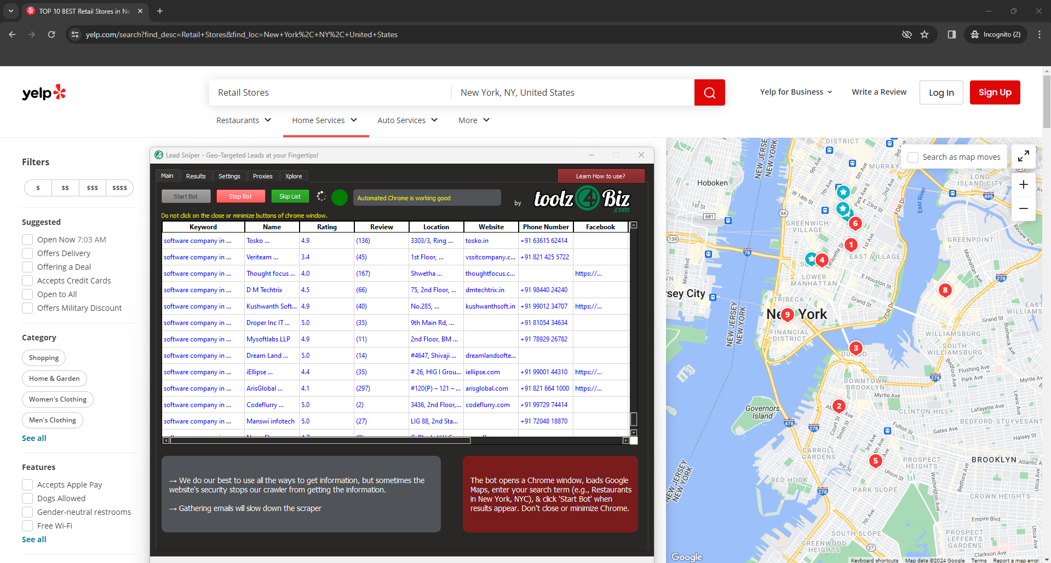Click vertical scrollbar of results table
Viewport: 1051px width, 563px height.
(634, 419)
